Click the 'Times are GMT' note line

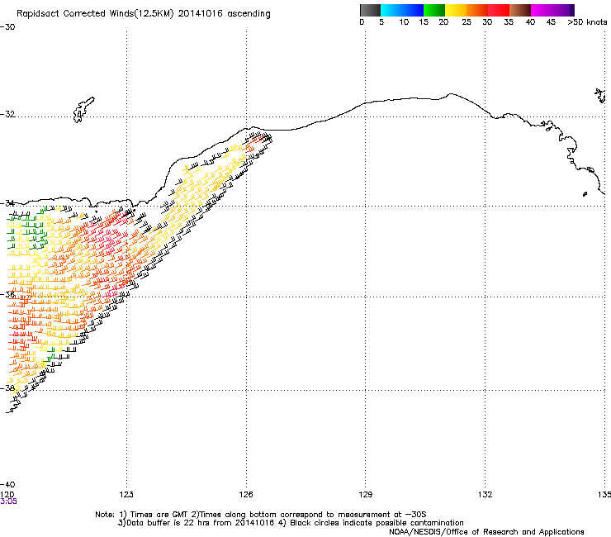[261, 515]
